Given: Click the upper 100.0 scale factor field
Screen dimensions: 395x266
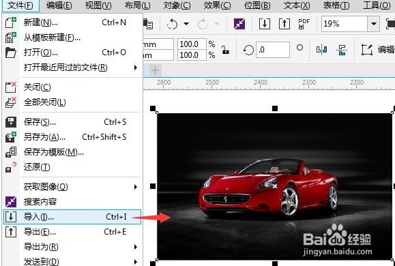Looking at the screenshot, I should coord(192,44).
